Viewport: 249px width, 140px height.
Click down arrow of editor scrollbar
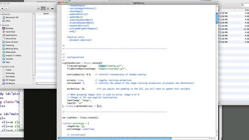217,135
